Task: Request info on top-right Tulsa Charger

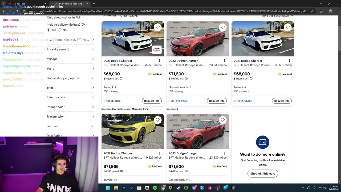Action: pyautogui.click(x=282, y=101)
